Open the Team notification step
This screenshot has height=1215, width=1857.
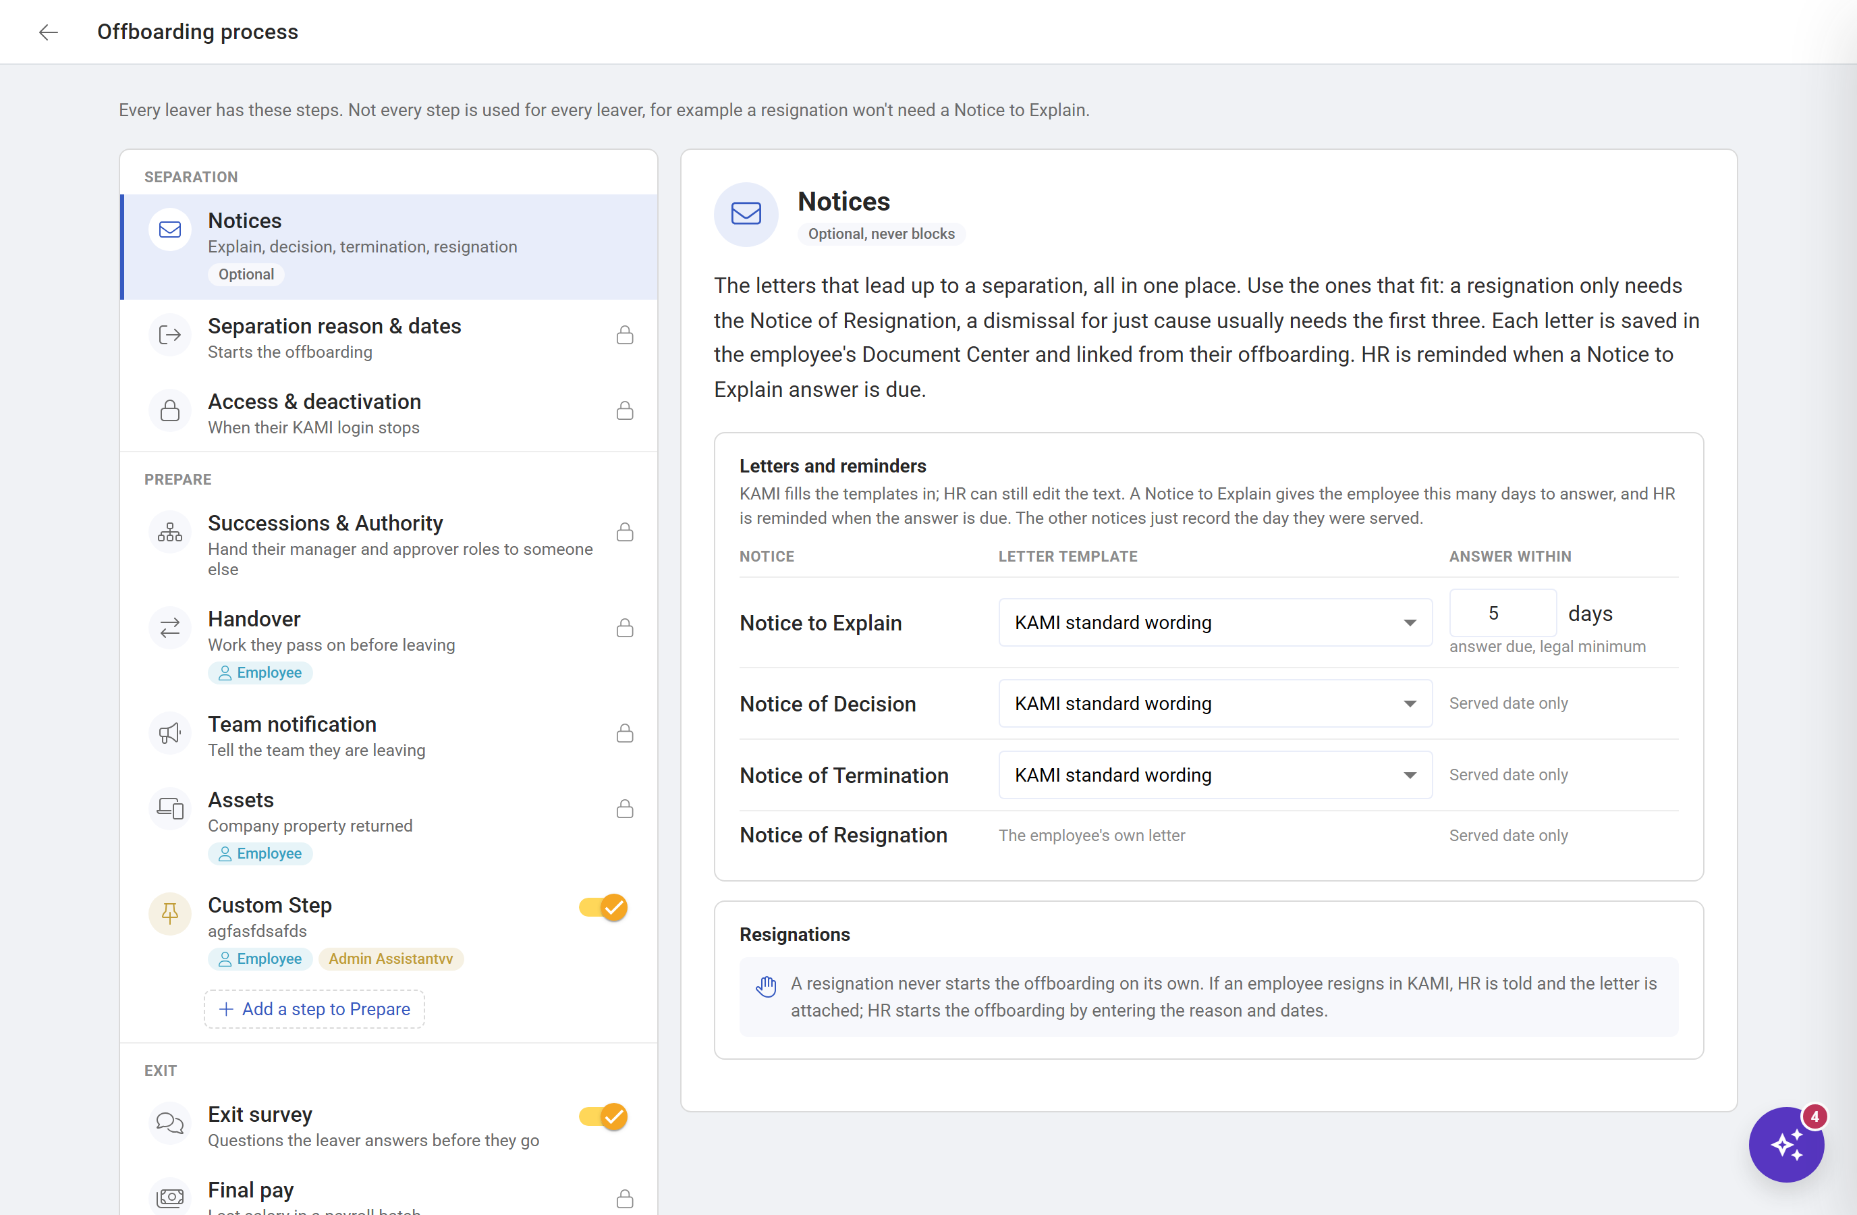(389, 736)
